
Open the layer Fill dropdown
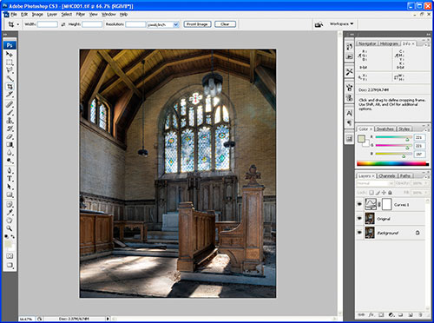pos(426,193)
